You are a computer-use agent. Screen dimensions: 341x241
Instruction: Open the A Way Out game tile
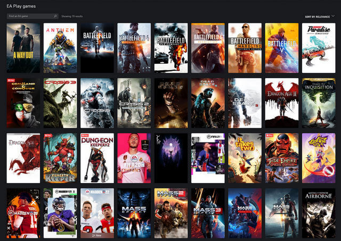click(23, 48)
